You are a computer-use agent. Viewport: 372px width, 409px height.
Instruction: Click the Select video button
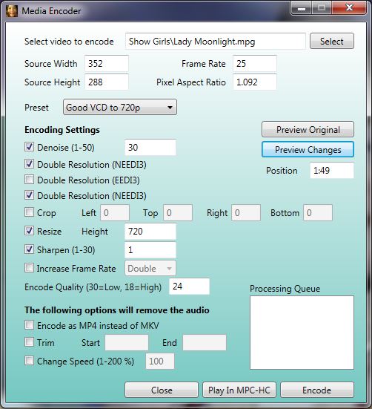click(332, 42)
